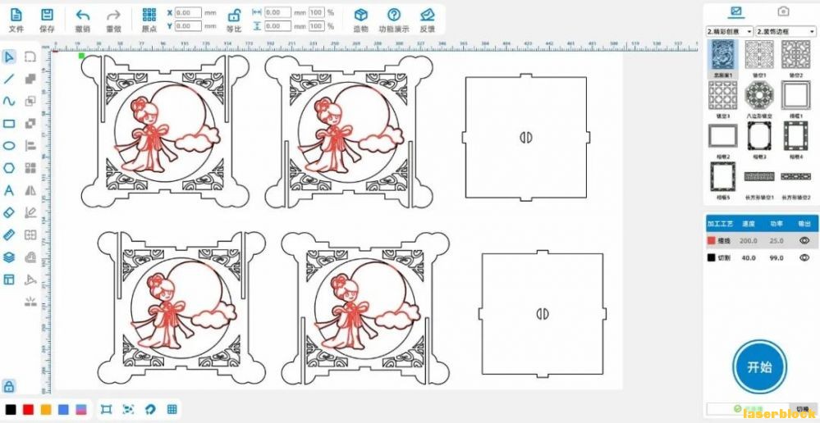Open the 2.精彩创意 category dropdown
Image resolution: width=820 pixels, height=423 pixels.
coord(730,31)
